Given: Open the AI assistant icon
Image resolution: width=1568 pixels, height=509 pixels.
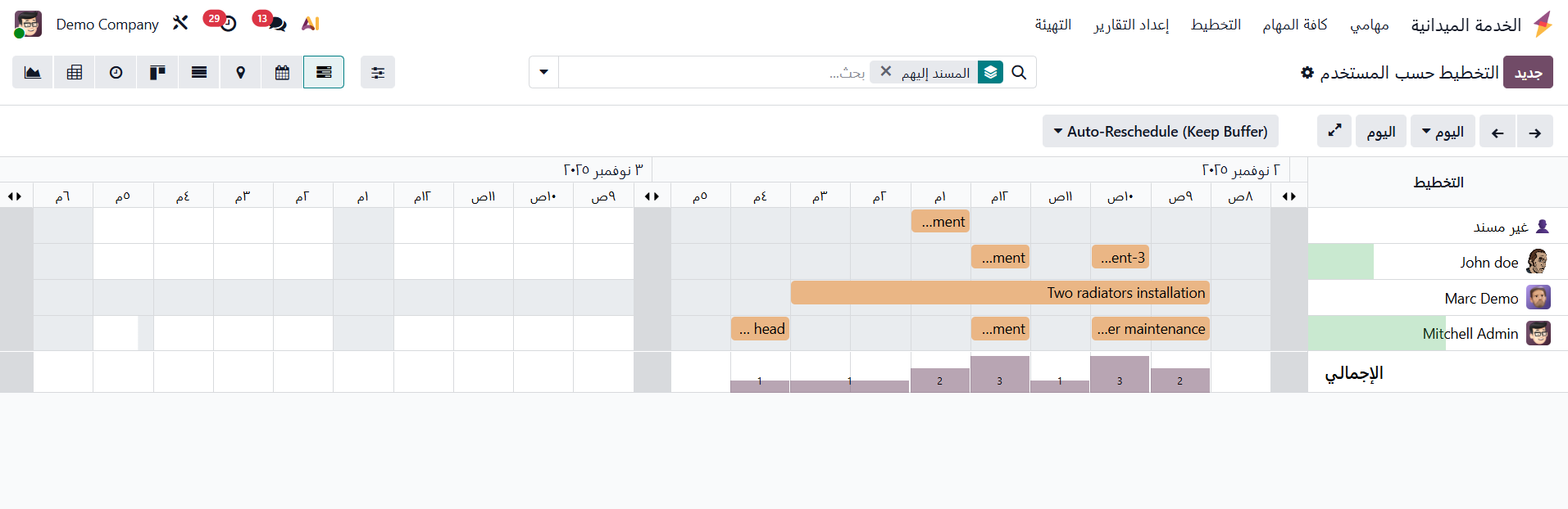Looking at the screenshot, I should pyautogui.click(x=310, y=24).
